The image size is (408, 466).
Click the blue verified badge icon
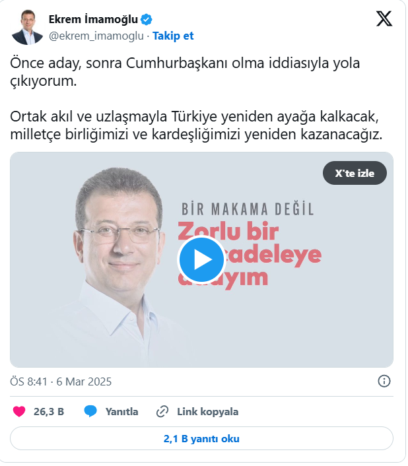146,20
